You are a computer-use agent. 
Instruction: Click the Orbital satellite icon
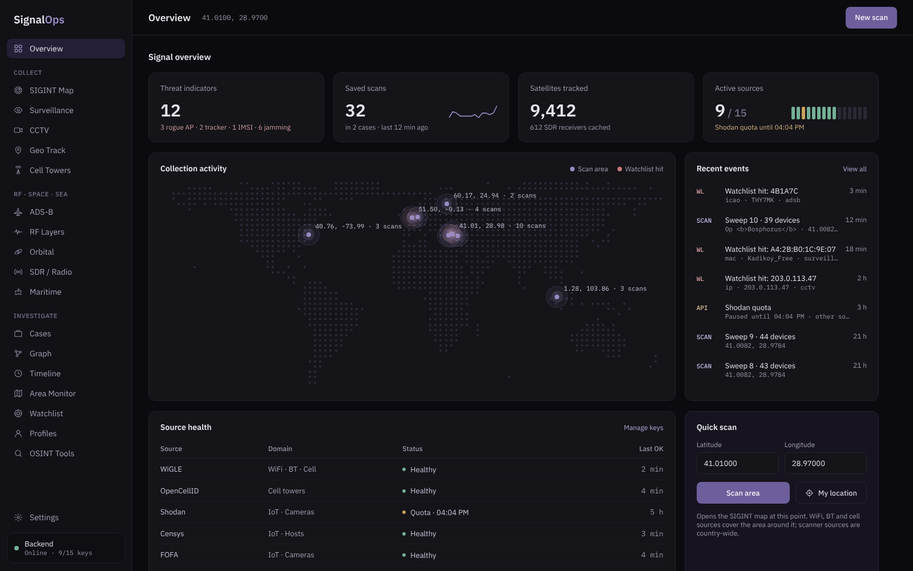pos(18,252)
